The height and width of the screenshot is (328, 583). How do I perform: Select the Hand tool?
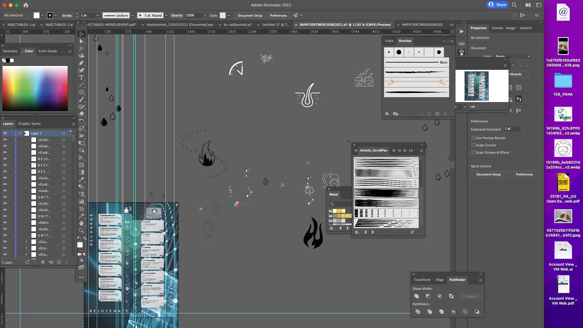81,223
